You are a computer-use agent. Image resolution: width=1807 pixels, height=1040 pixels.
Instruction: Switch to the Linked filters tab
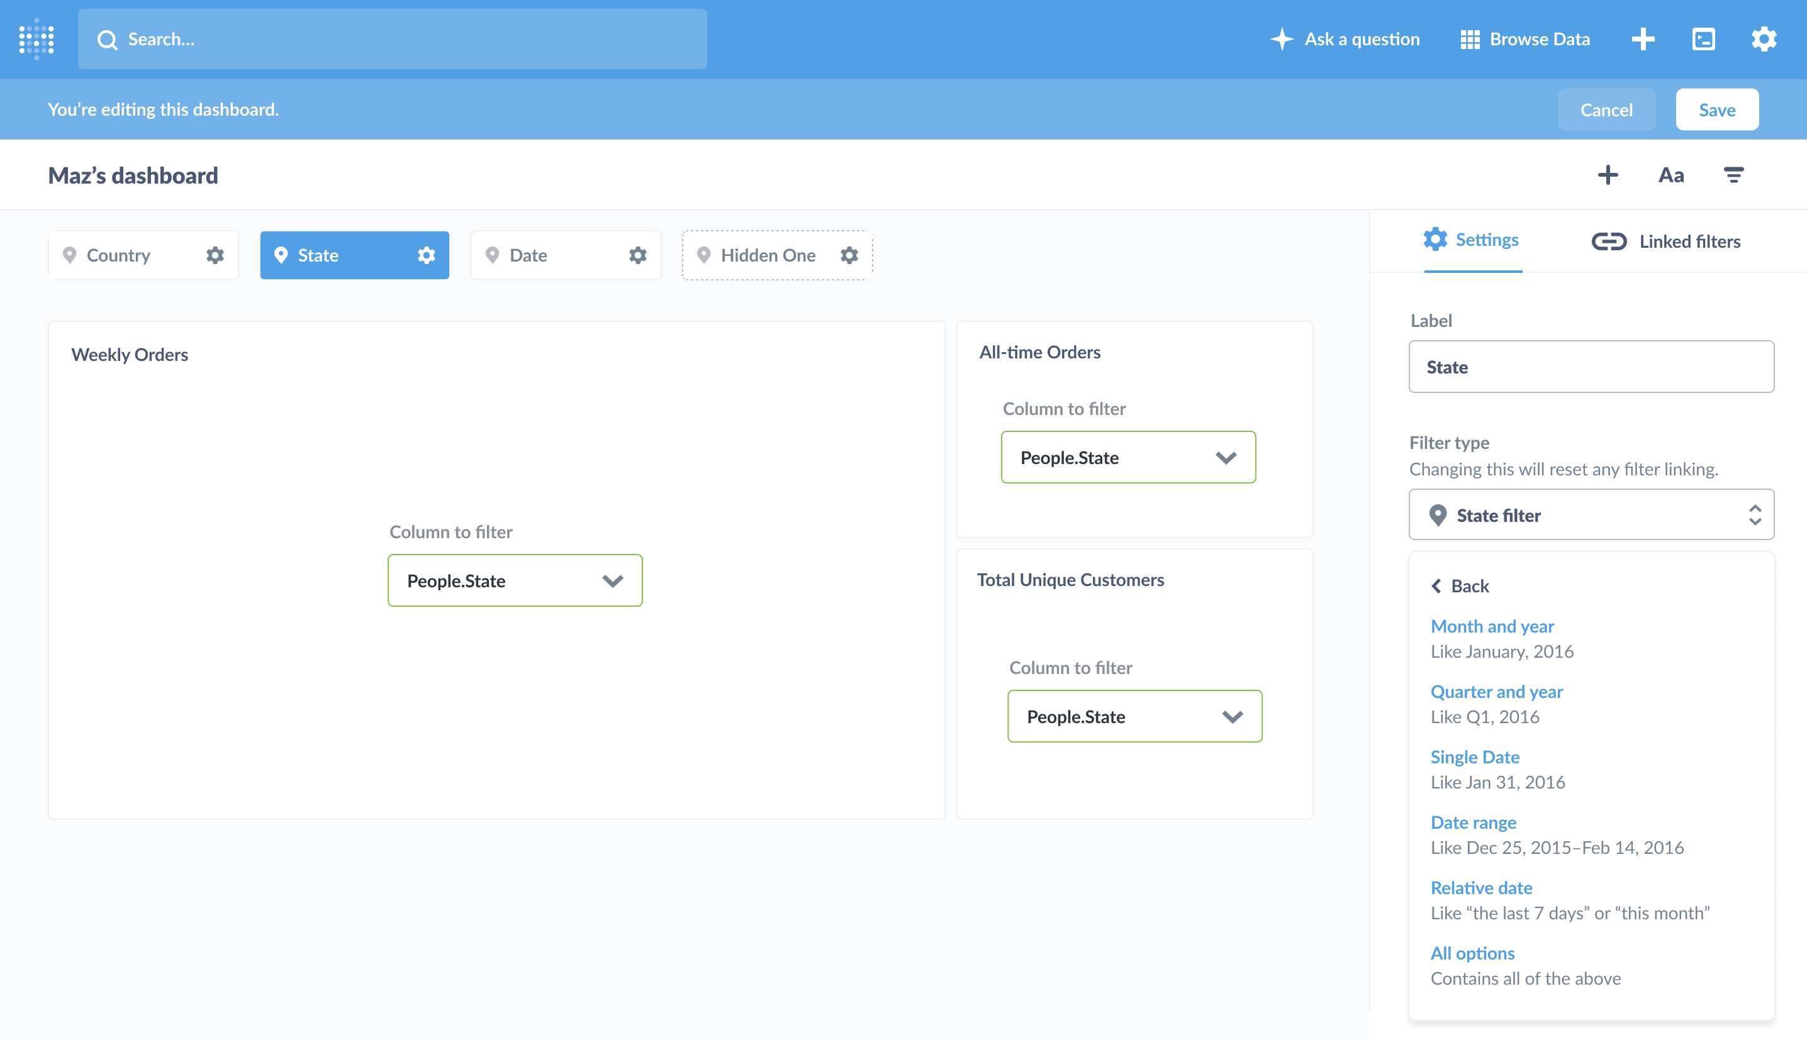[x=1666, y=241]
